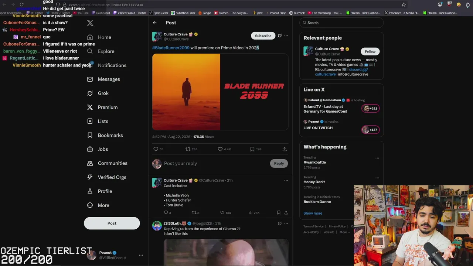
Task: Open the plex bookmark
Action: (258, 13)
